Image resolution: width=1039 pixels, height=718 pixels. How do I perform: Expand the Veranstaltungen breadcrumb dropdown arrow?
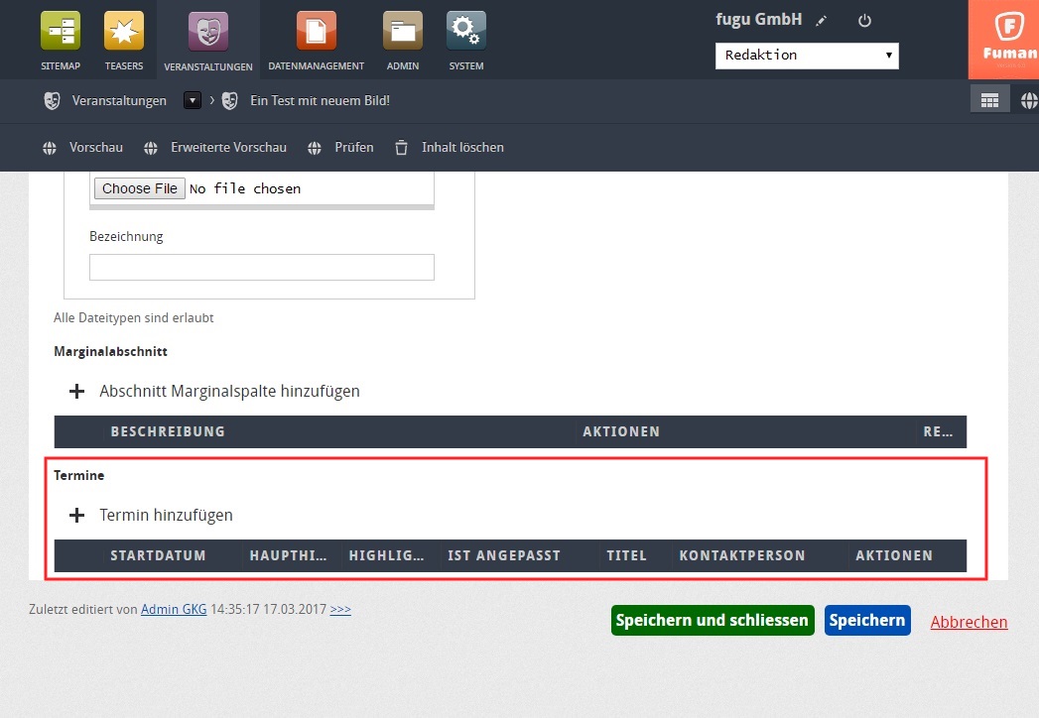click(193, 100)
